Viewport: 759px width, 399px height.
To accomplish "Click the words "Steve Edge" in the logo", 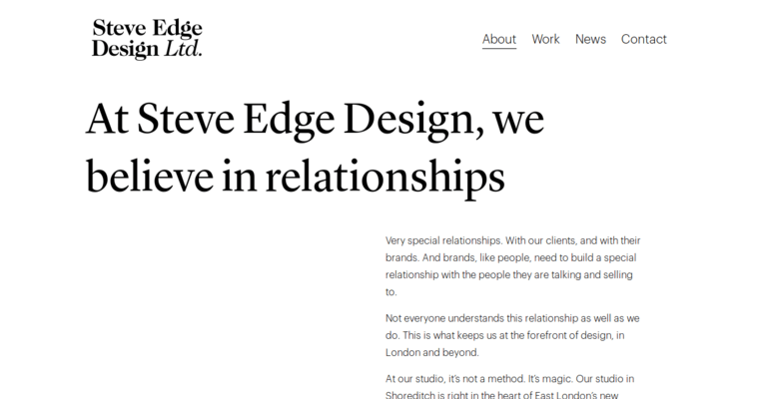I will [x=147, y=29].
